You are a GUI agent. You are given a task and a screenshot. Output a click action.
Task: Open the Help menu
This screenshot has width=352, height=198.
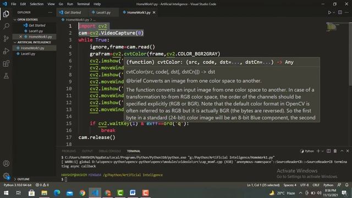(97, 4)
